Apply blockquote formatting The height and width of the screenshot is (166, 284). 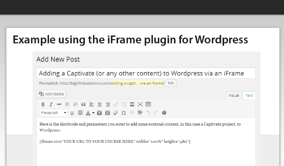83,105
